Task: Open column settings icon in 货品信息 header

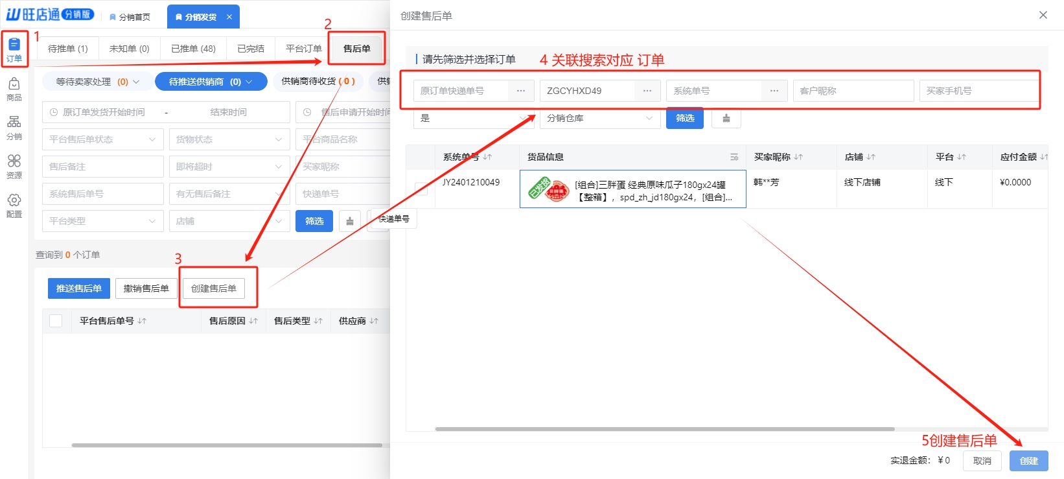Action: click(x=734, y=157)
